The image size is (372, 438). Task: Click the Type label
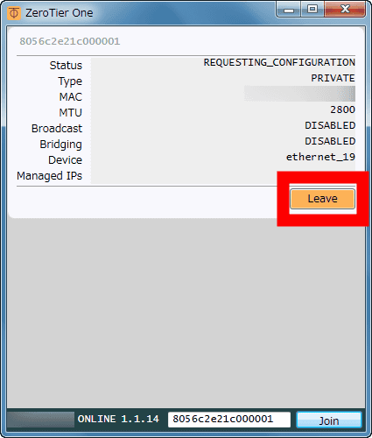(70, 81)
